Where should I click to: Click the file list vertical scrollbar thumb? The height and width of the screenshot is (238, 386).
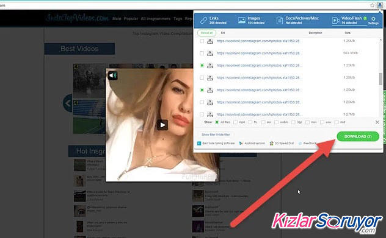click(381, 79)
